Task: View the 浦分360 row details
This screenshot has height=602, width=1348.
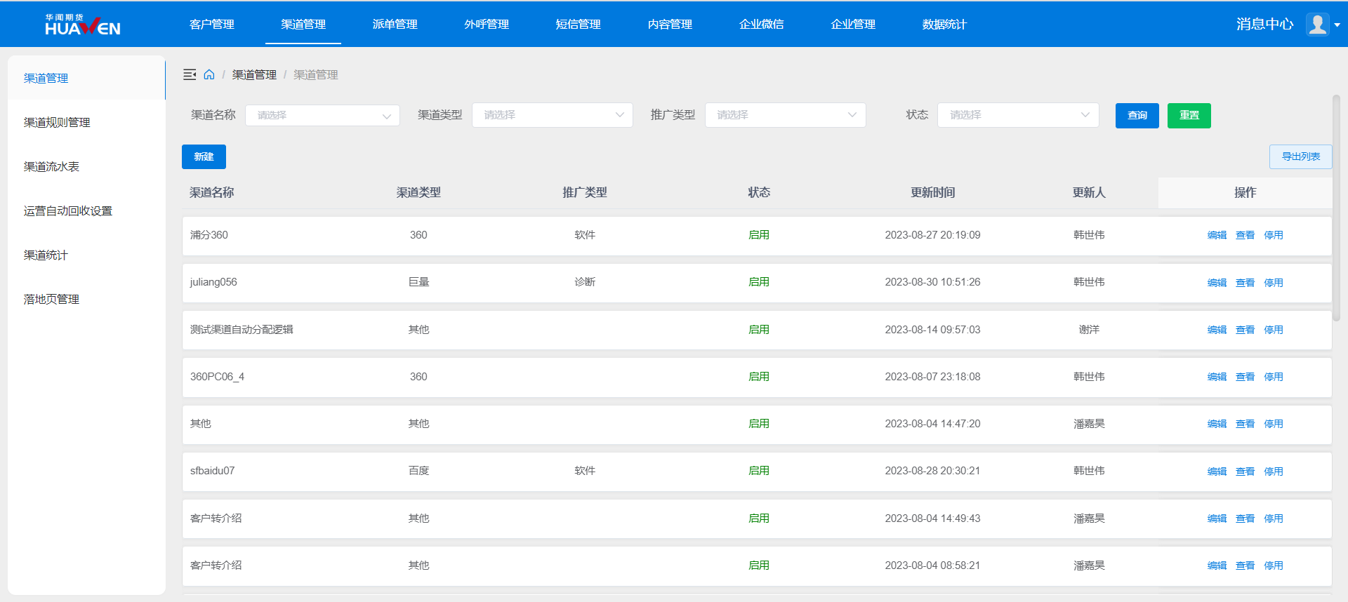Action: tap(1245, 236)
